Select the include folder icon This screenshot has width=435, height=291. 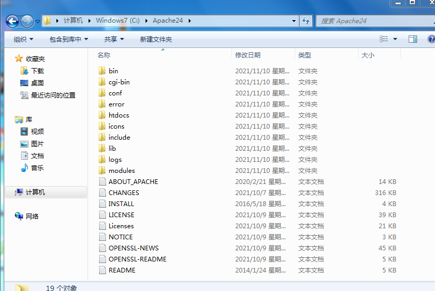coord(102,137)
